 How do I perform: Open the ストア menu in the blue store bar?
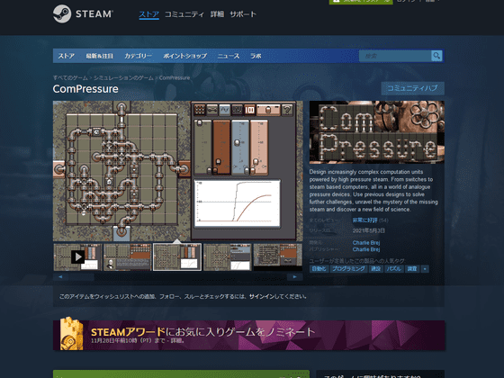[x=67, y=56]
